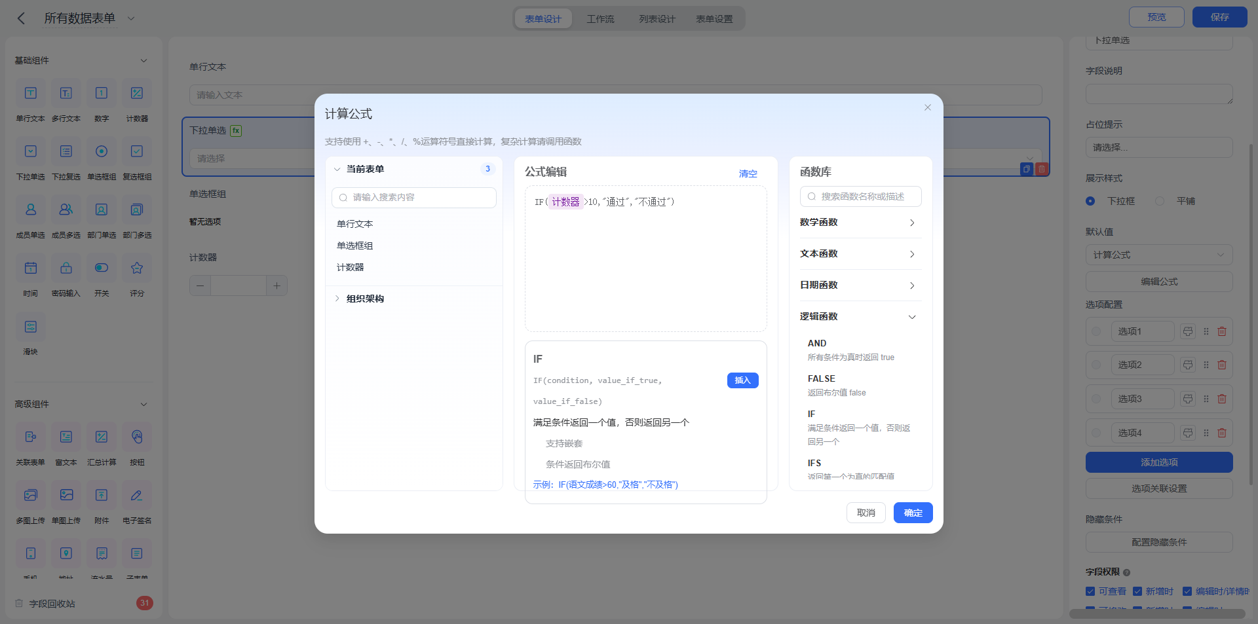Screen dimensions: 1258x624
Task: Click the 请输入搜索内容 field search box
Action: pyautogui.click(x=414, y=198)
